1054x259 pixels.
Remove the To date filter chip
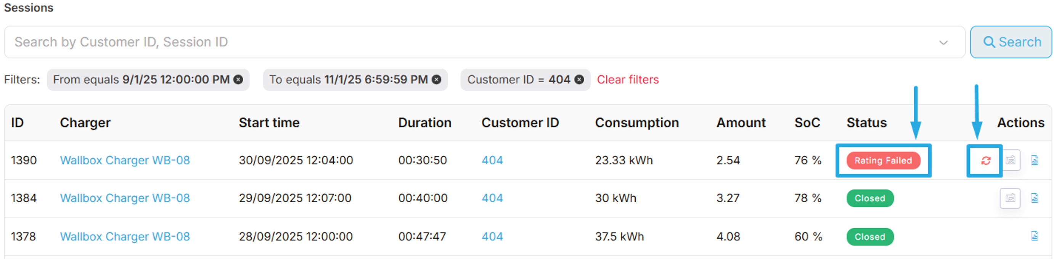(437, 80)
